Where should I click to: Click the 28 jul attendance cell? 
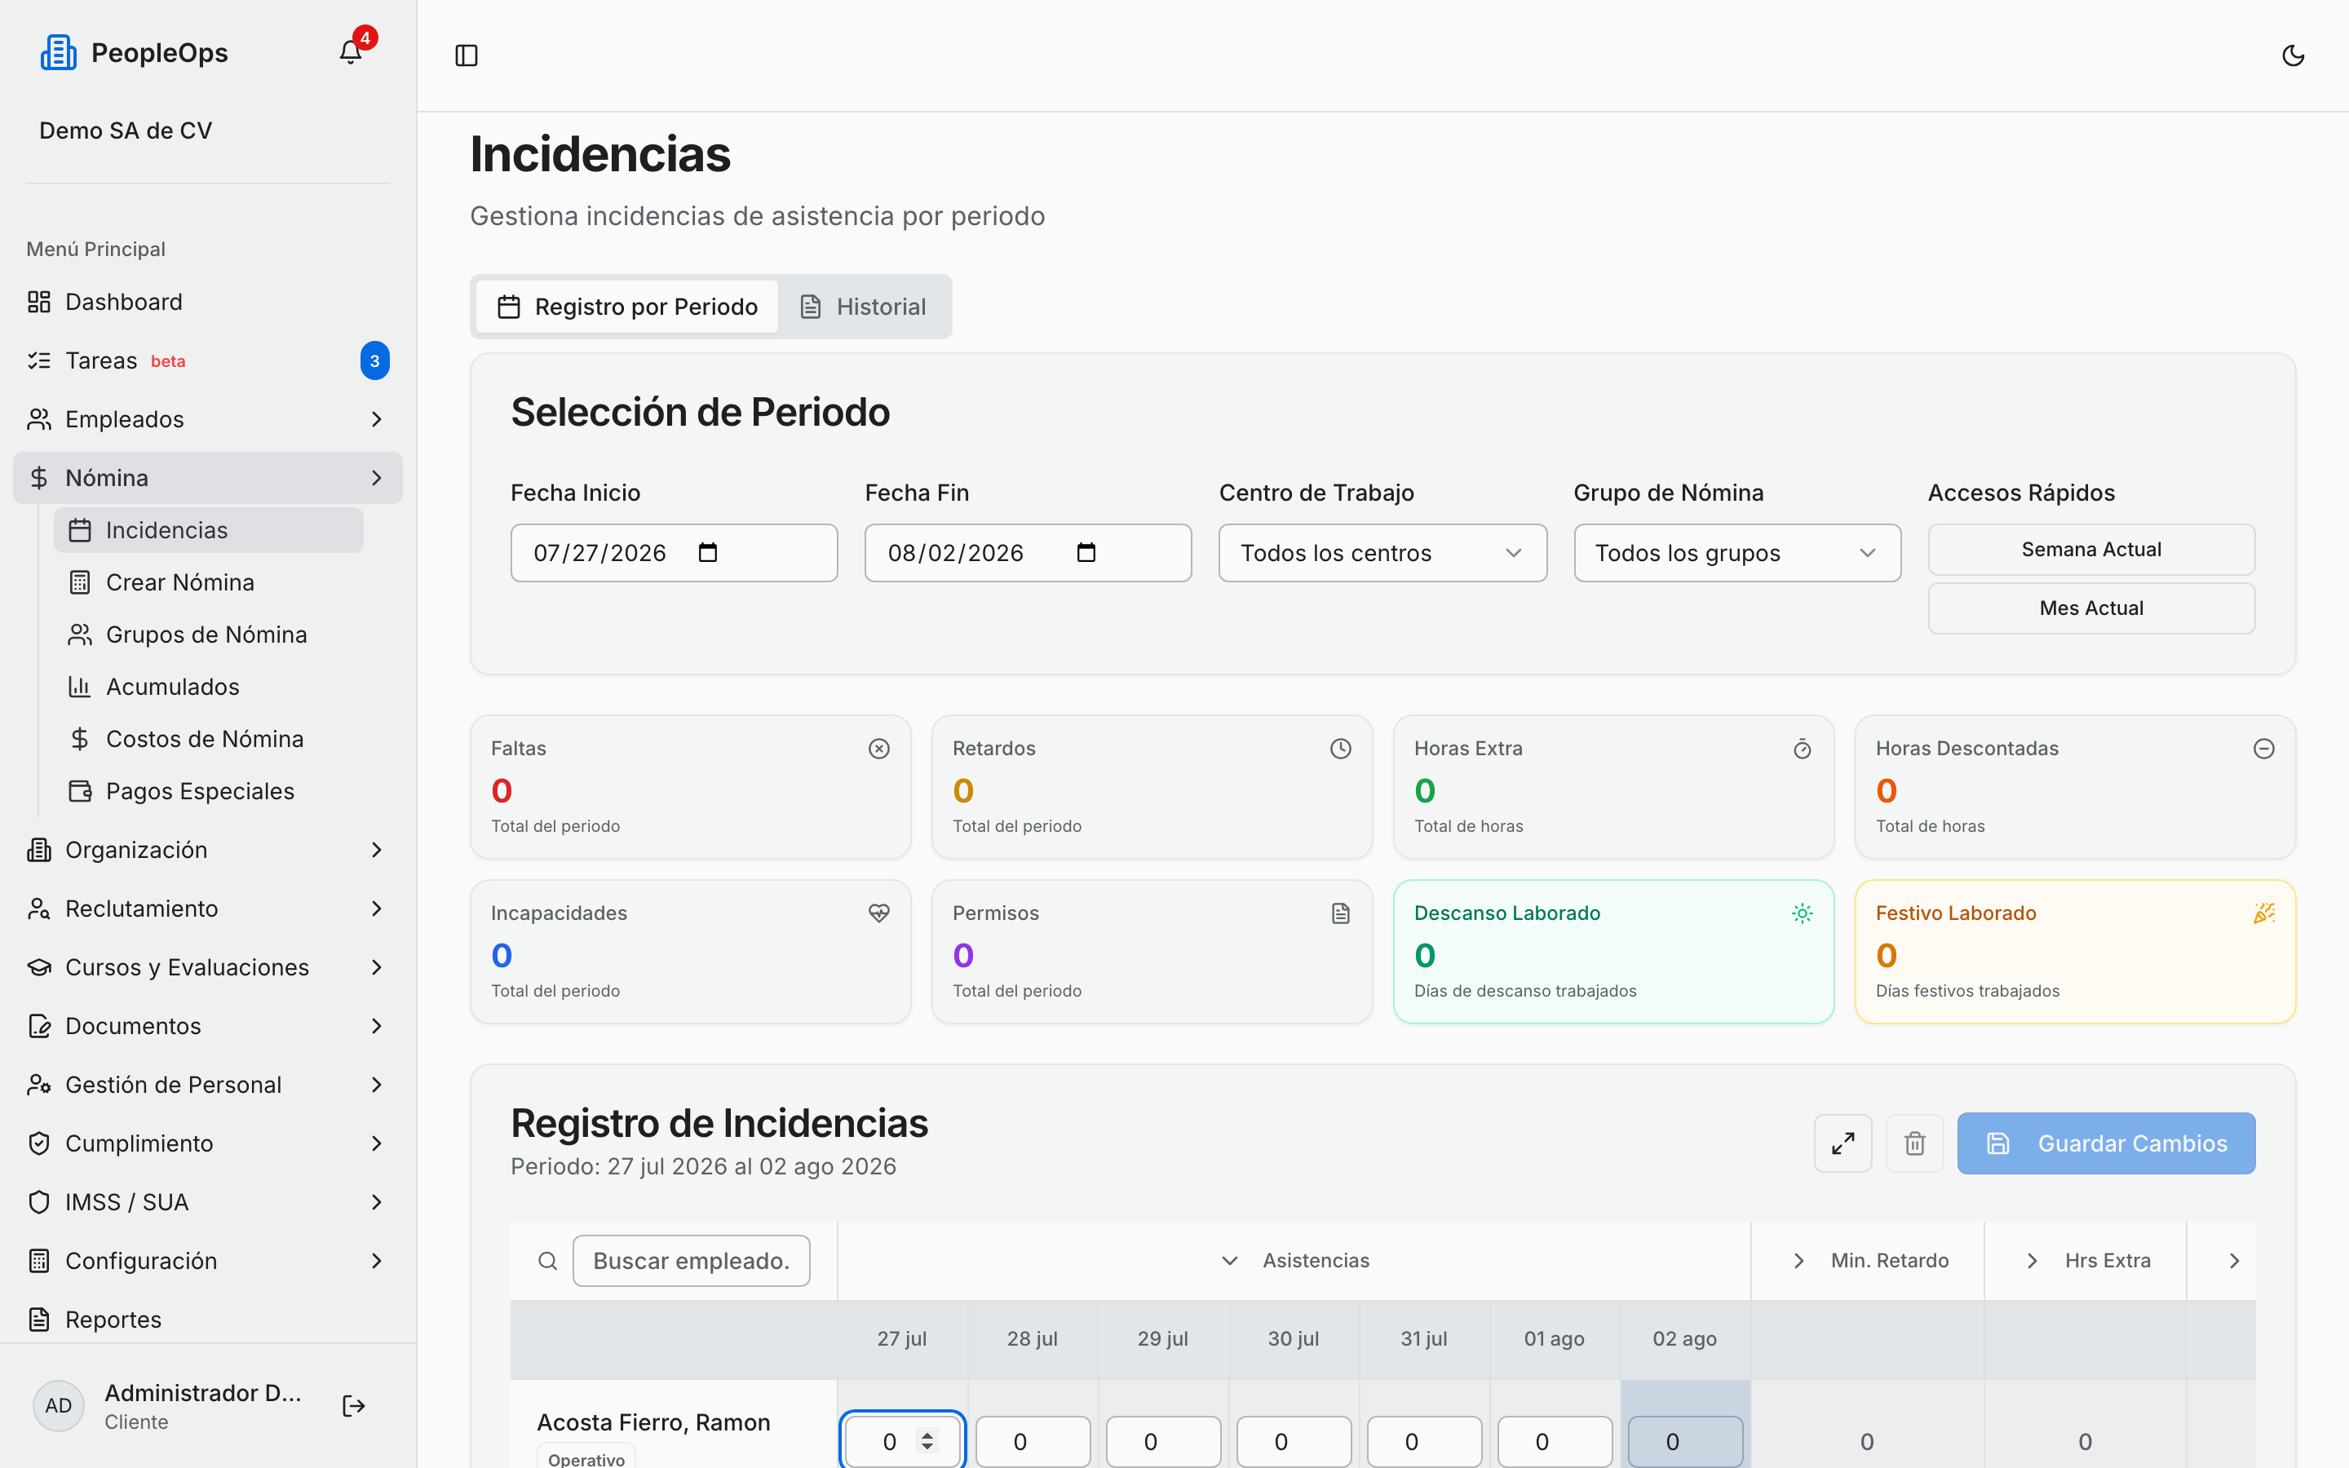tap(1033, 1442)
